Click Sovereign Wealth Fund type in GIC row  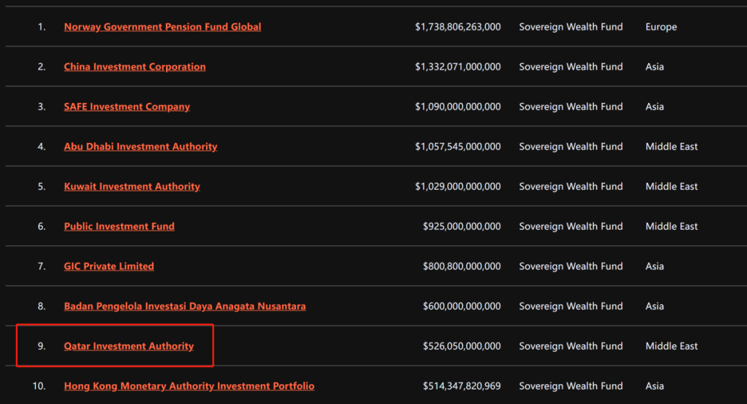[x=571, y=267]
